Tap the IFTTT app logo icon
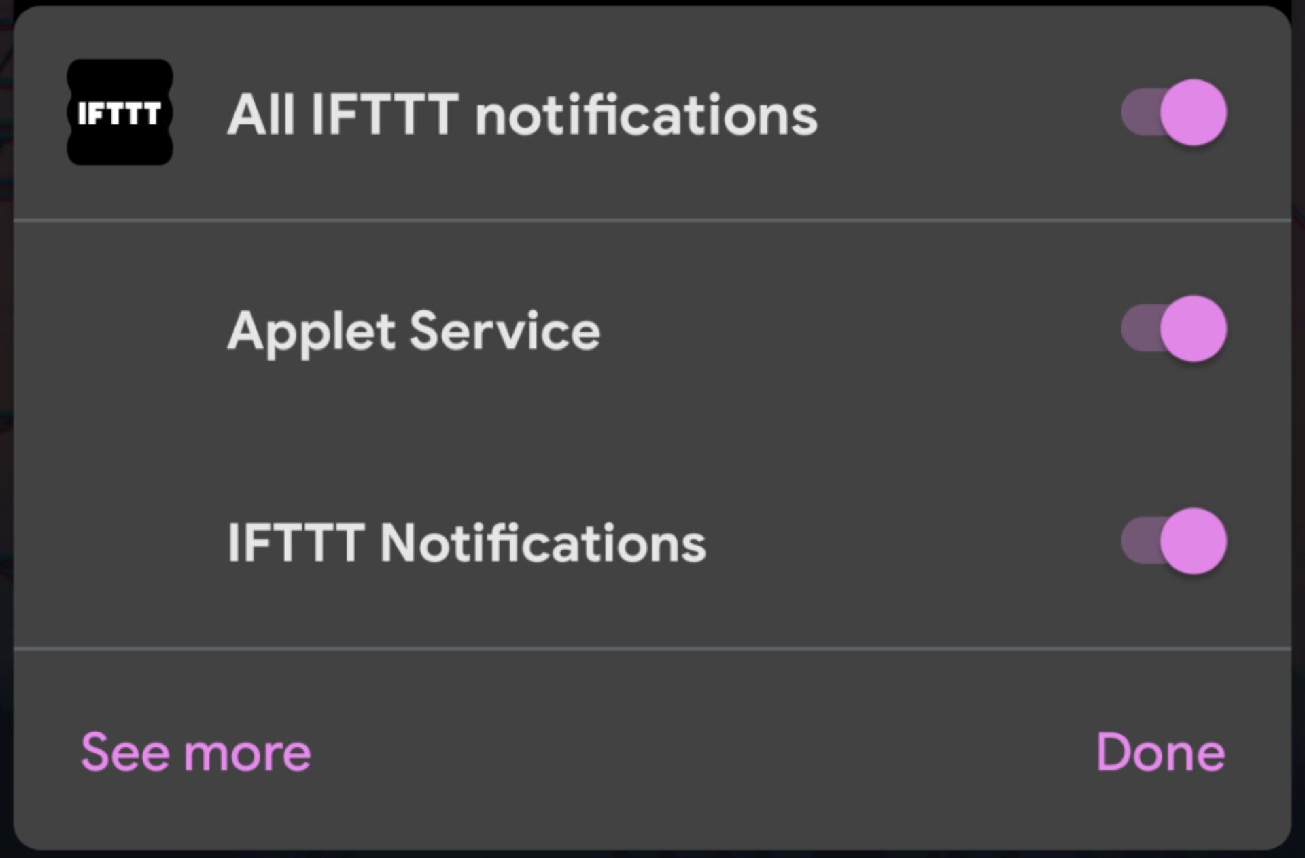Viewport: 1305px width, 858px height. pyautogui.click(x=120, y=112)
